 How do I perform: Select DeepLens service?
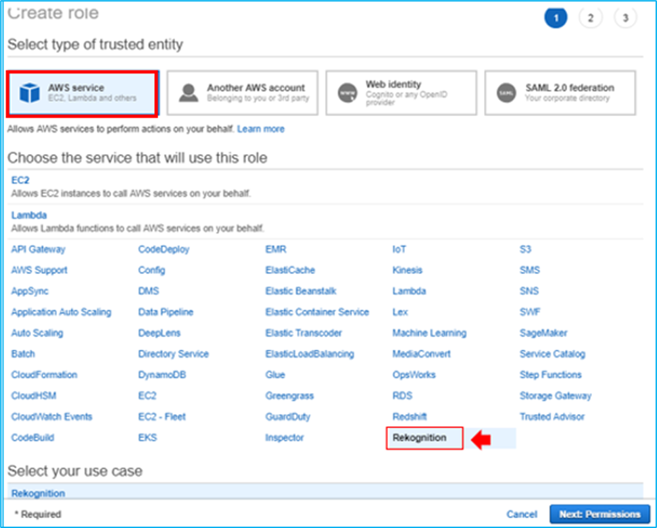coord(160,333)
